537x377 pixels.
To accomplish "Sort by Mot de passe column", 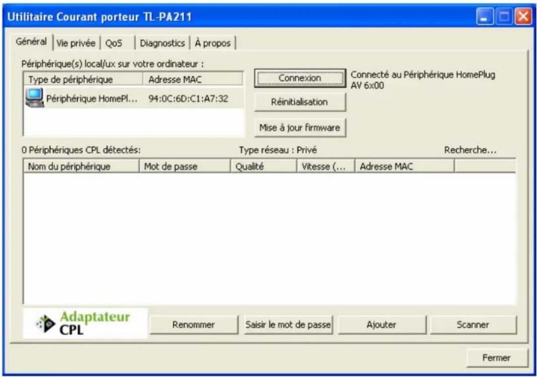I will [x=185, y=166].
